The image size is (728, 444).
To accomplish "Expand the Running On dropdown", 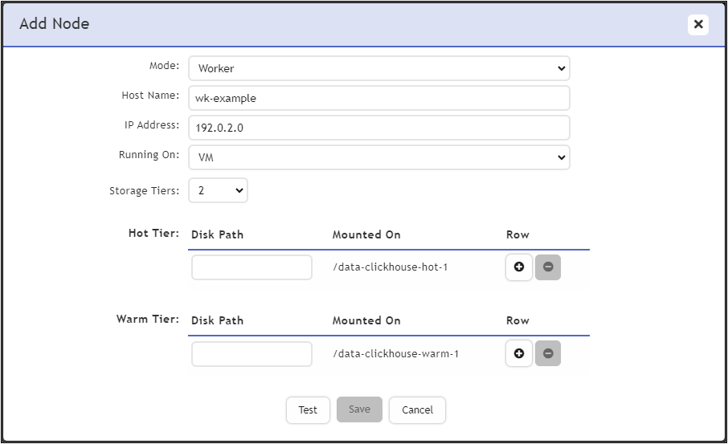I will [378, 157].
